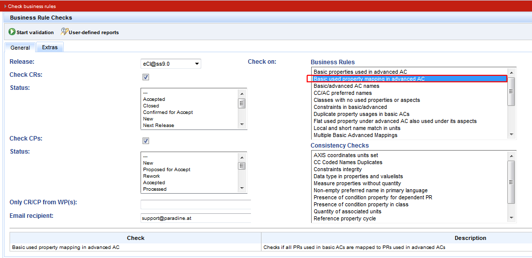Click the Only CR/CP from WP(s) field
The image size is (532, 258).
coord(196,204)
